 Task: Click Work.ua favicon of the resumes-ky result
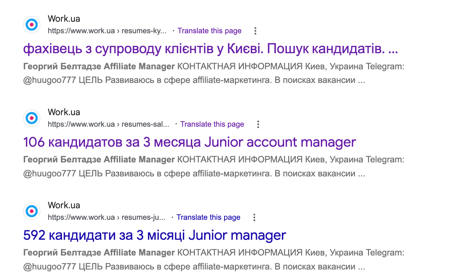(32, 25)
